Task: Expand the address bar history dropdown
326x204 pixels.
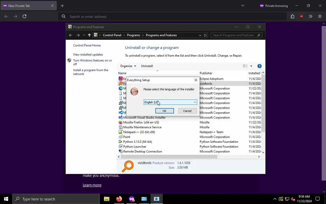Action: [200, 35]
